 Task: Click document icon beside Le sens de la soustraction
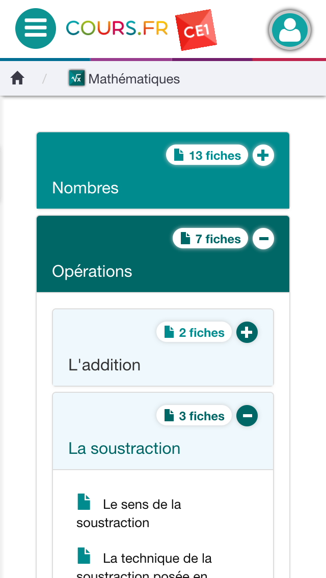tap(84, 502)
